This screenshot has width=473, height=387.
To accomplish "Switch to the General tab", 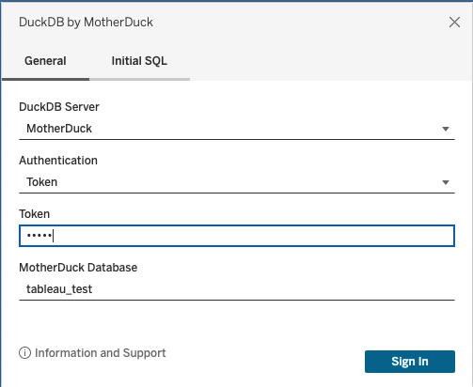I will point(45,61).
